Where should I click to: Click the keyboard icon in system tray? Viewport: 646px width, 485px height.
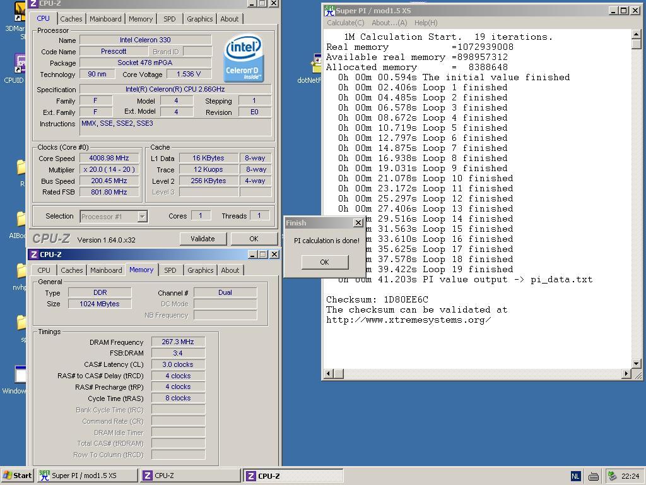(593, 476)
